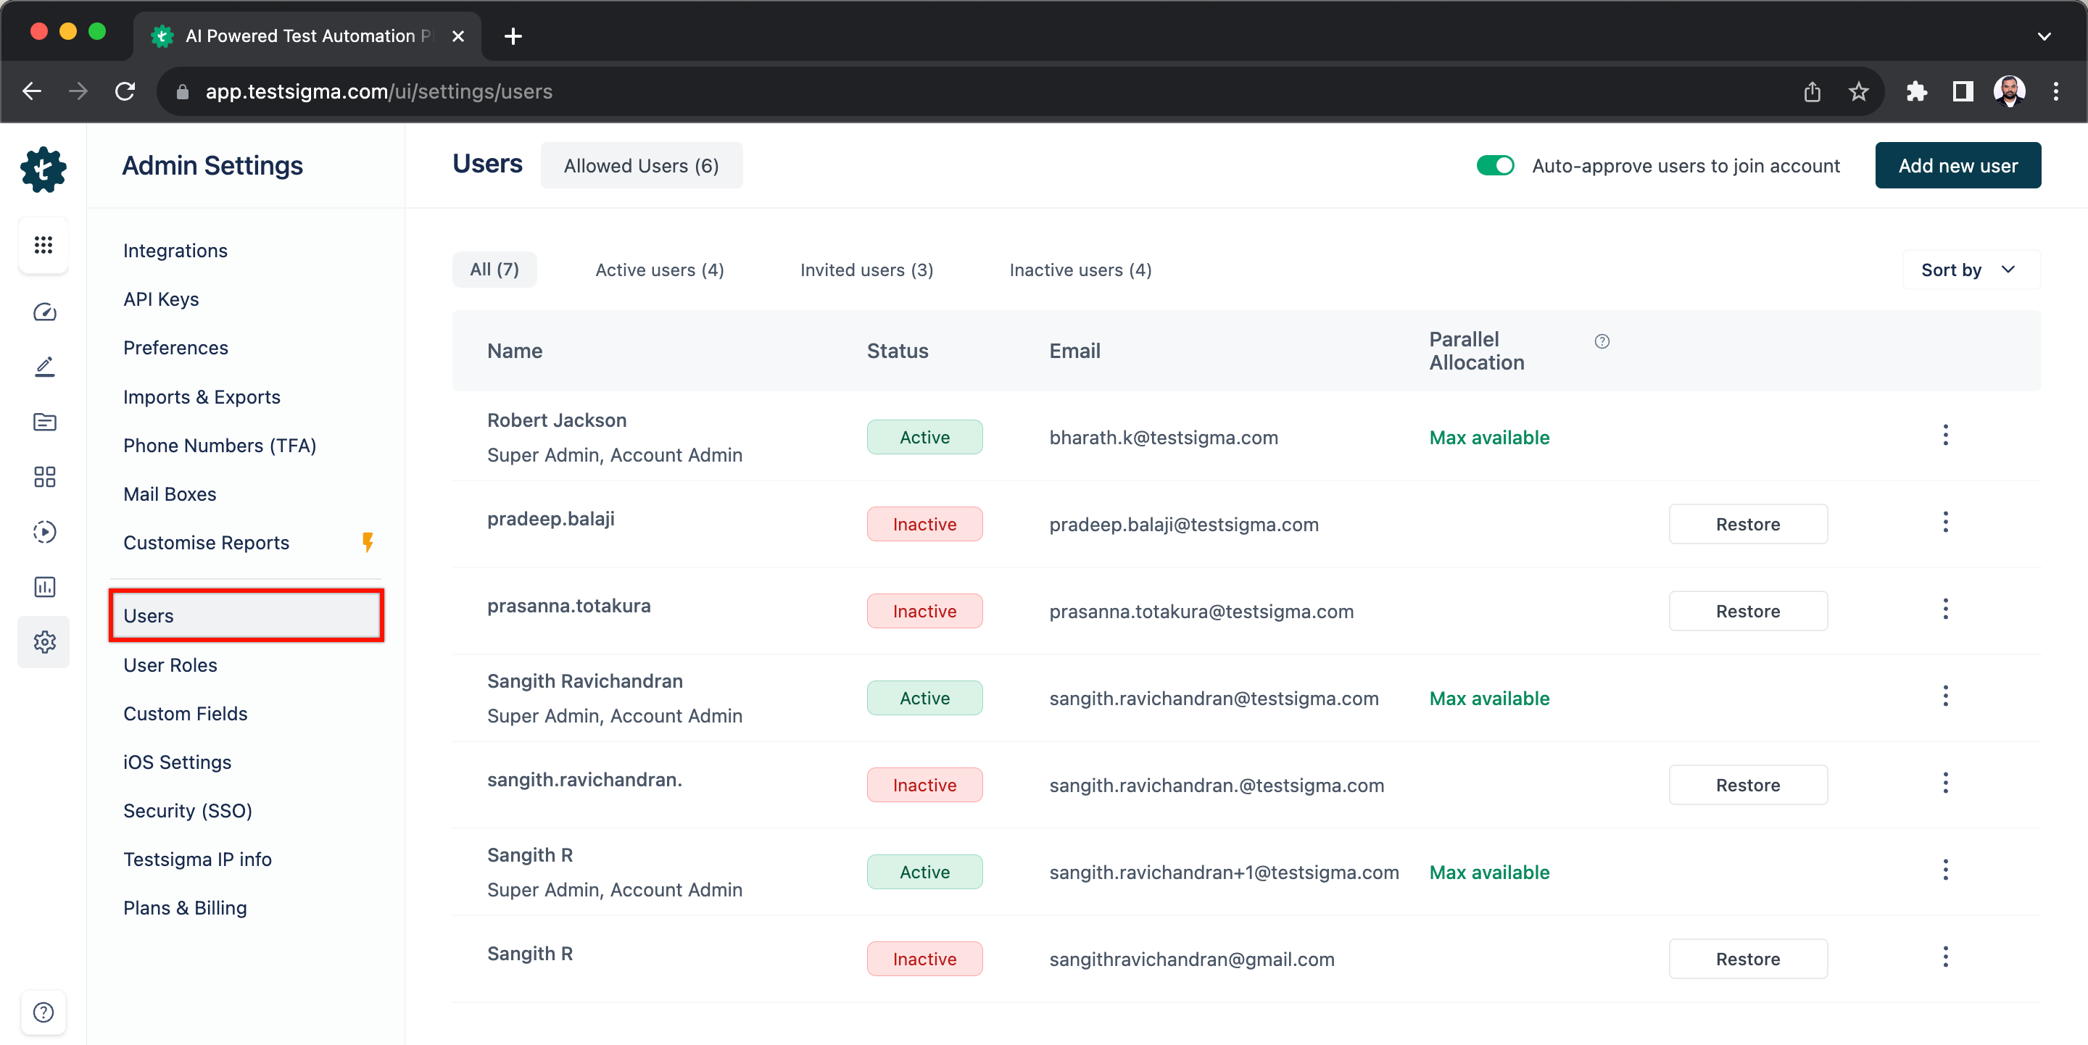Restore sangithravichandran@gmail.com user
Image resolution: width=2088 pixels, height=1045 pixels.
1747,959
